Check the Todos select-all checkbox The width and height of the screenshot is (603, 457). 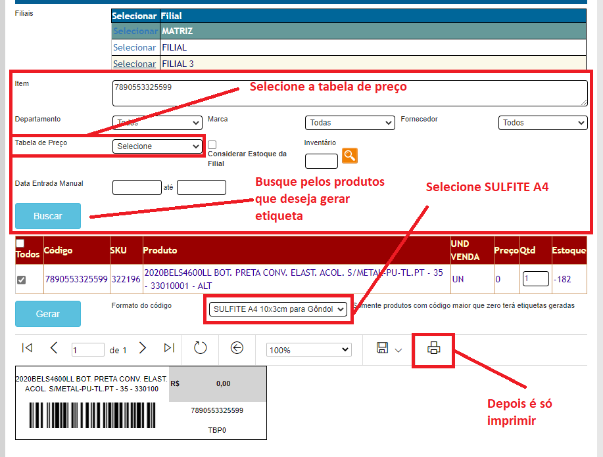point(20,243)
